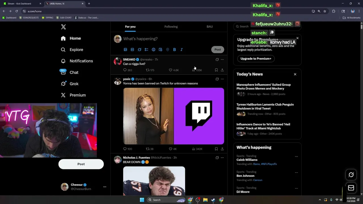Image resolution: width=363 pixels, height=204 pixels.
Task: Open Grok explain on Nicholas J. Fuentes' post
Action: point(217,158)
